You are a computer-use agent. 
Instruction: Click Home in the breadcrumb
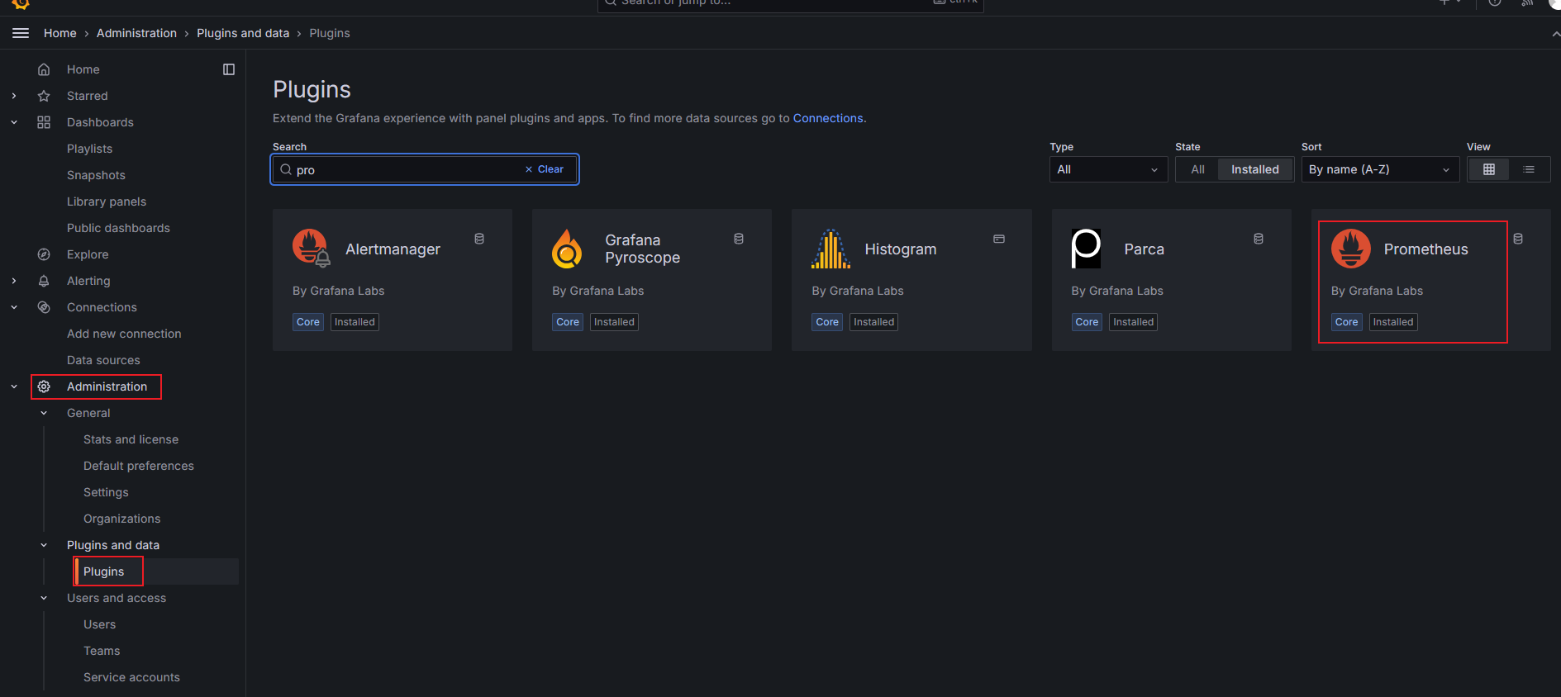pos(60,33)
